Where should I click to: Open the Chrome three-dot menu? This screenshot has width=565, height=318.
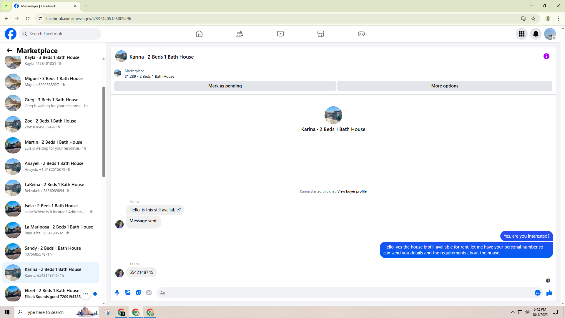tap(559, 19)
